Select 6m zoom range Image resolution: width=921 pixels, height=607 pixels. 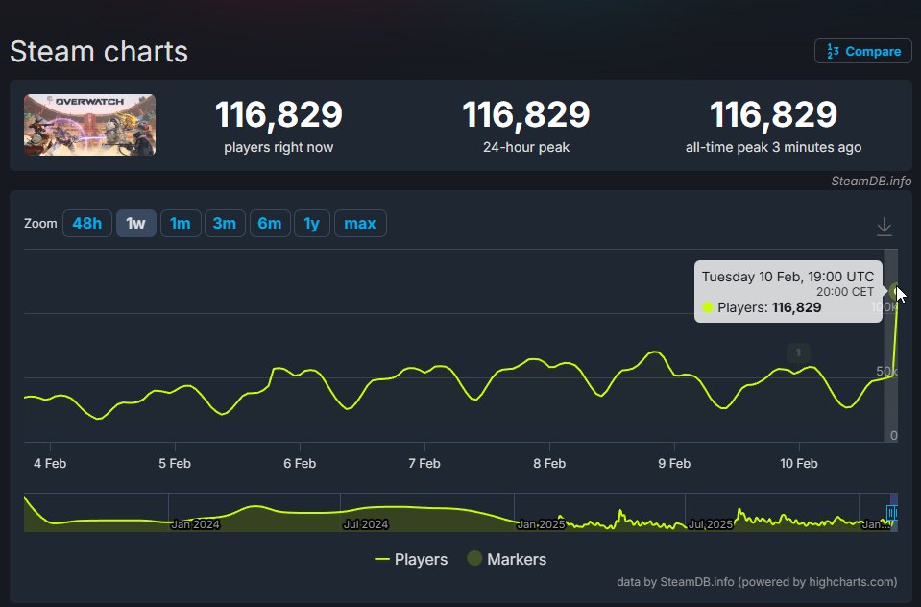click(x=270, y=223)
